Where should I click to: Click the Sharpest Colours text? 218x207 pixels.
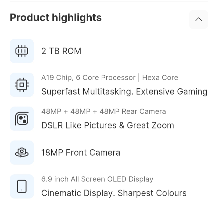(x=152, y=193)
